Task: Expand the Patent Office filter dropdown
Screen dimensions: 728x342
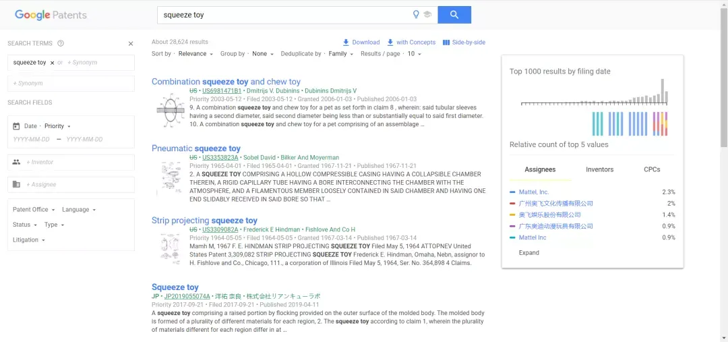Action: coord(34,210)
